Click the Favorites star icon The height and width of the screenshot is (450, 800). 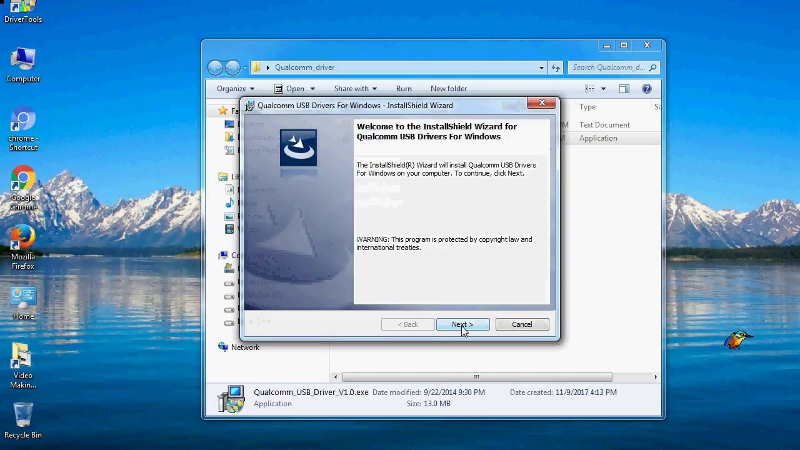(222, 111)
